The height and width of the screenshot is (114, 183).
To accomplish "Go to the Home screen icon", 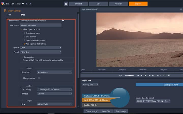I will pyautogui.click(x=66, y=4).
